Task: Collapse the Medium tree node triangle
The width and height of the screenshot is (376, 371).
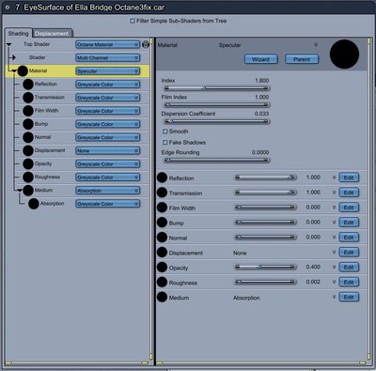Action: [x=20, y=190]
